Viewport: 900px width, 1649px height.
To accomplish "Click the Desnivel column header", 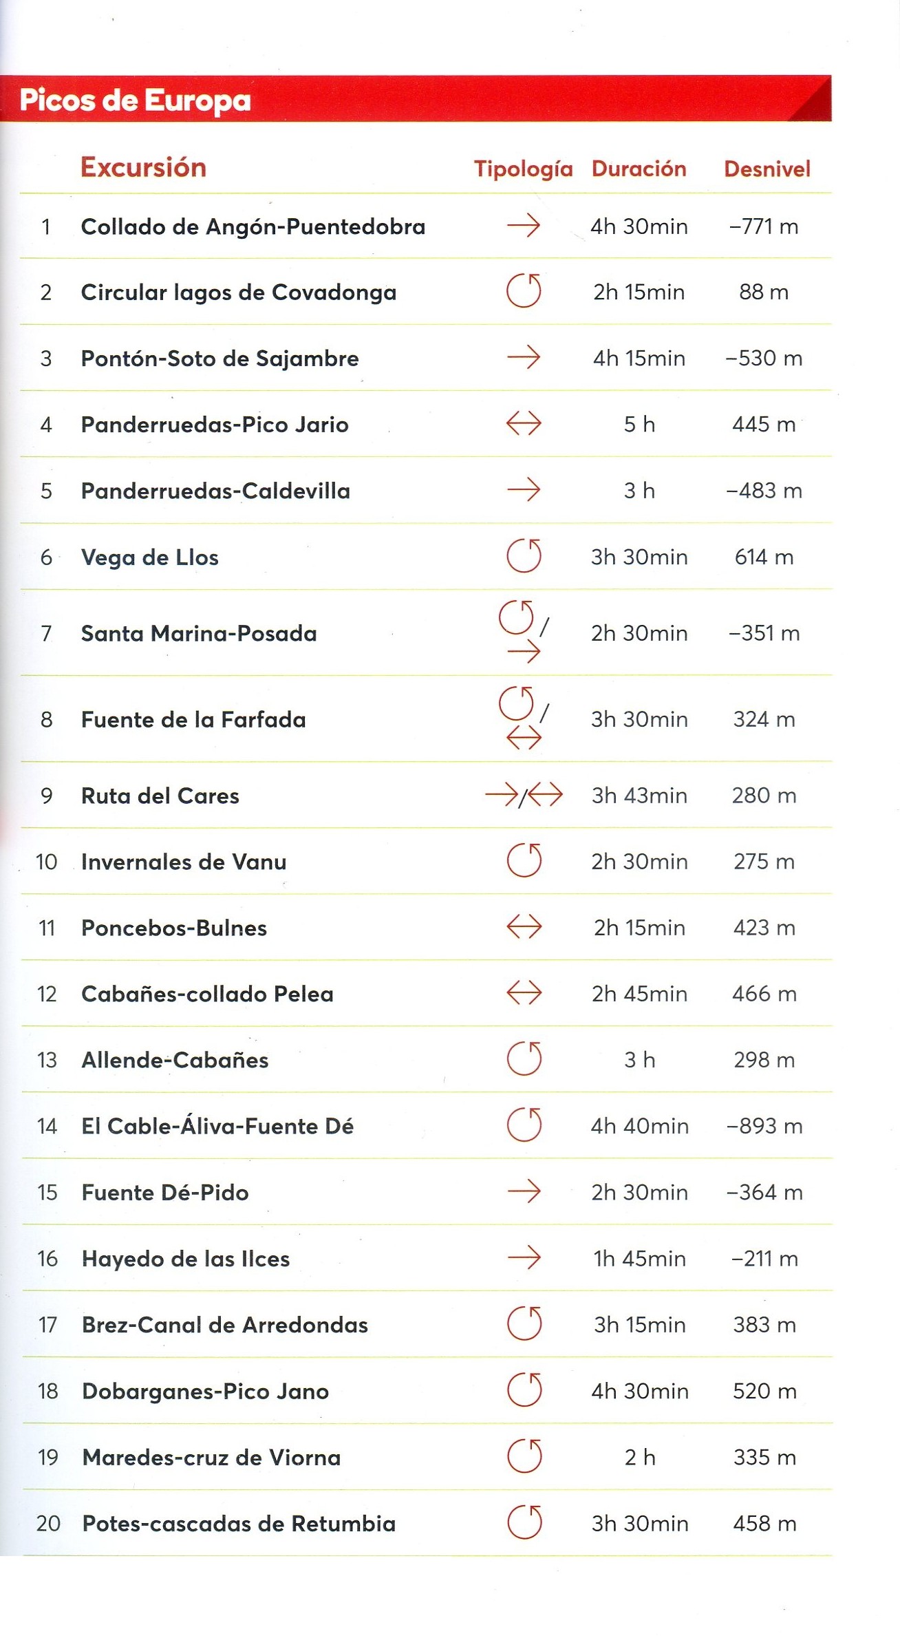I will coord(767,169).
